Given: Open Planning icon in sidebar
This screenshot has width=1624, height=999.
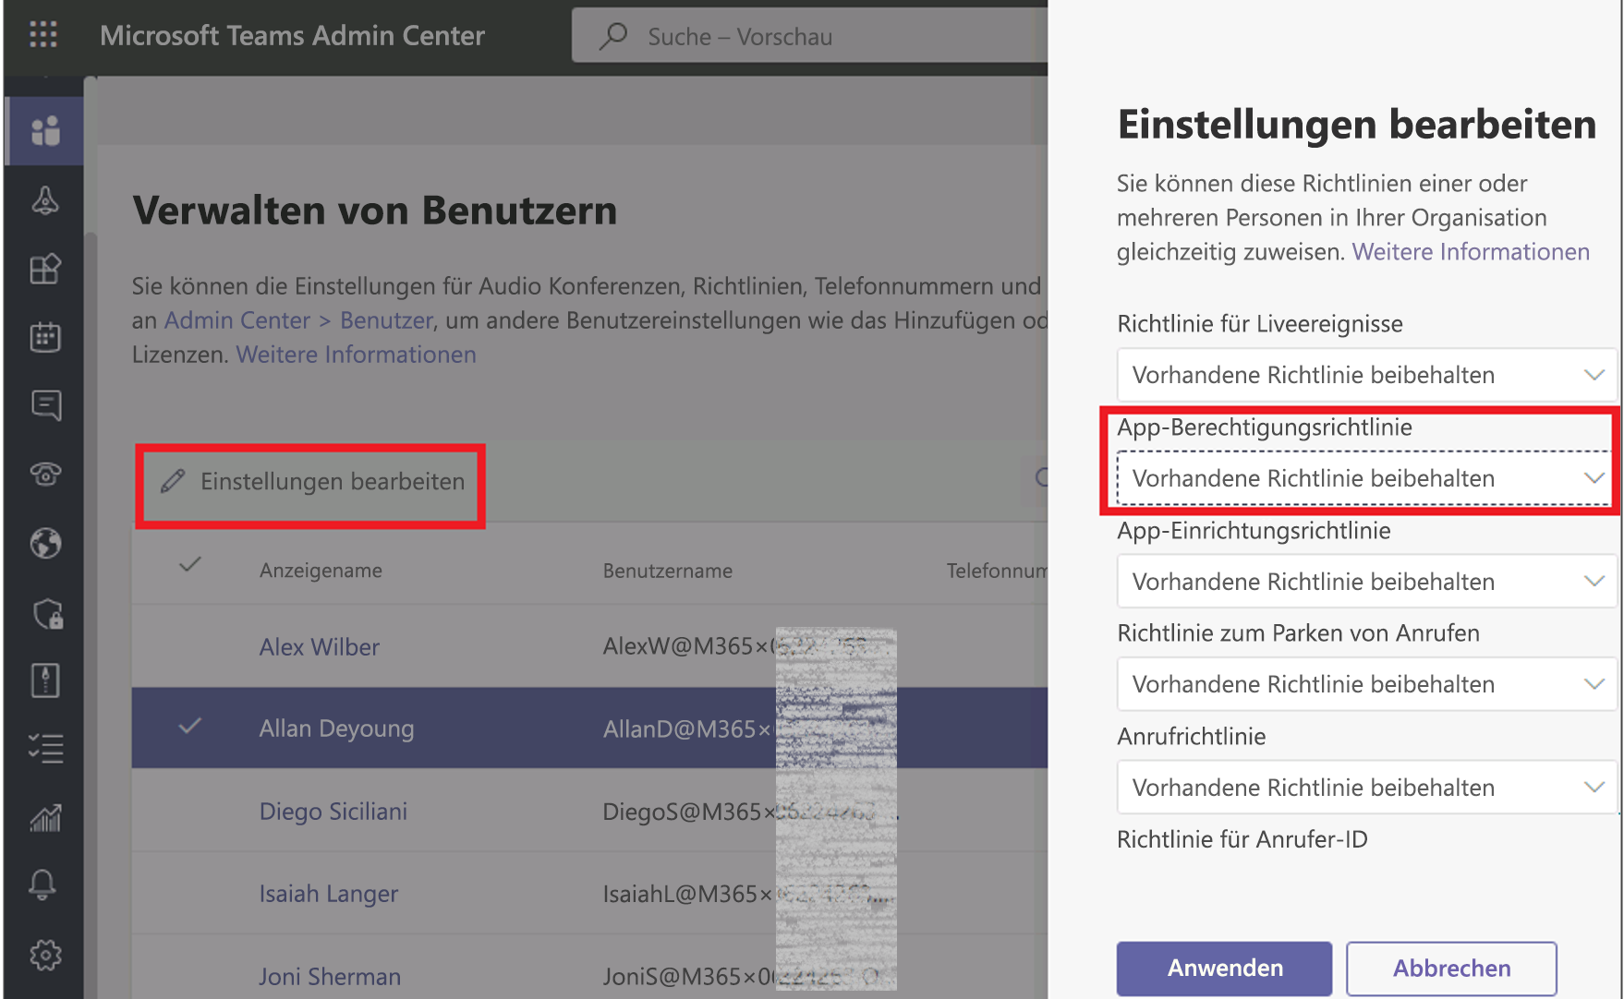Looking at the screenshot, I should tap(45, 680).
